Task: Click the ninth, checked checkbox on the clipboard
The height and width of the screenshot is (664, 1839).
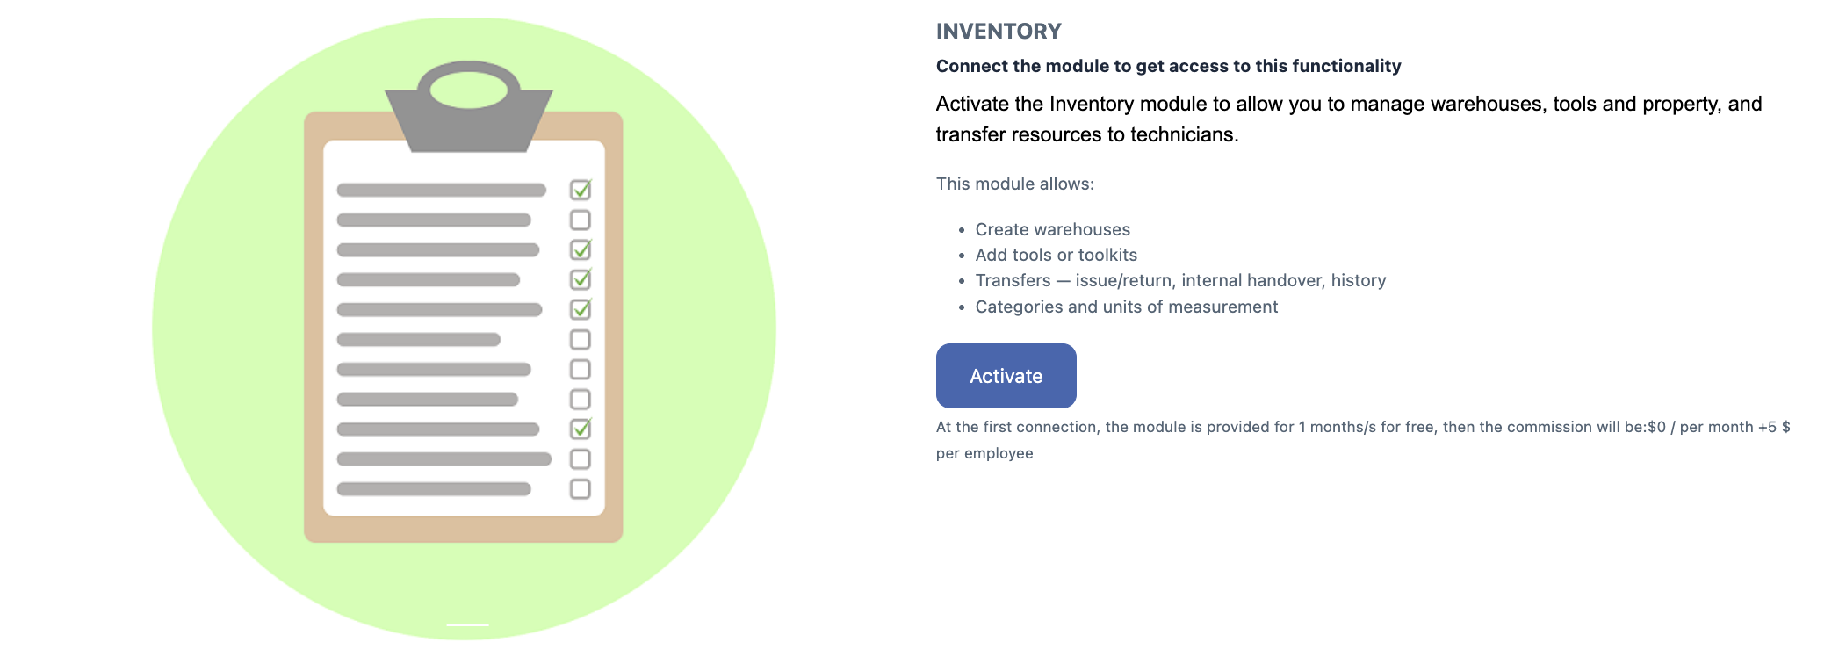Action: pos(581,429)
